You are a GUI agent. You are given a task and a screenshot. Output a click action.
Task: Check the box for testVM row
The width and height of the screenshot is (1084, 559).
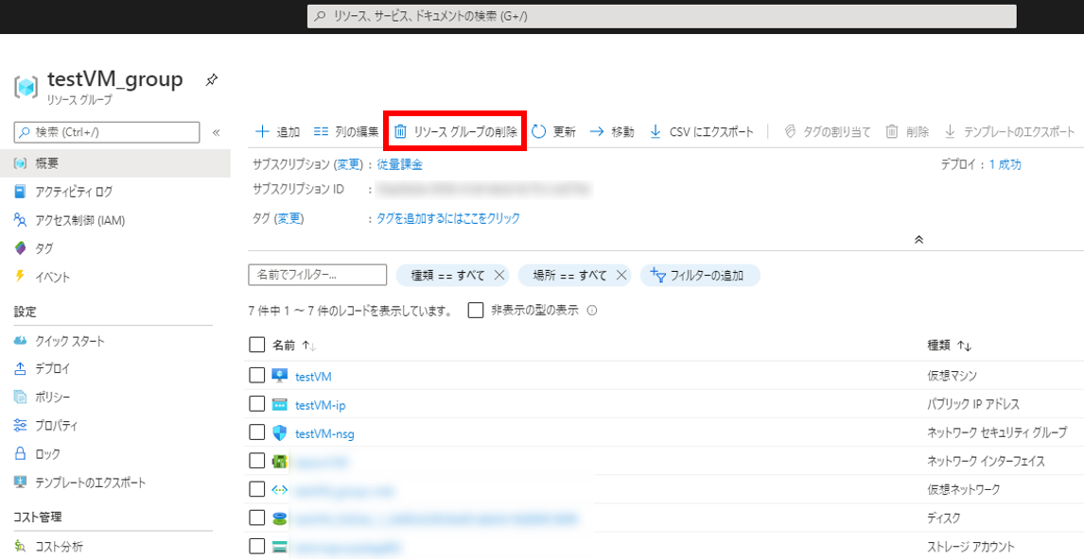pyautogui.click(x=257, y=376)
